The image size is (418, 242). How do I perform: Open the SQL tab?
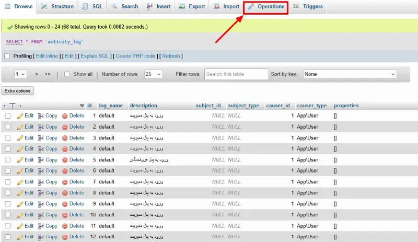coord(92,6)
